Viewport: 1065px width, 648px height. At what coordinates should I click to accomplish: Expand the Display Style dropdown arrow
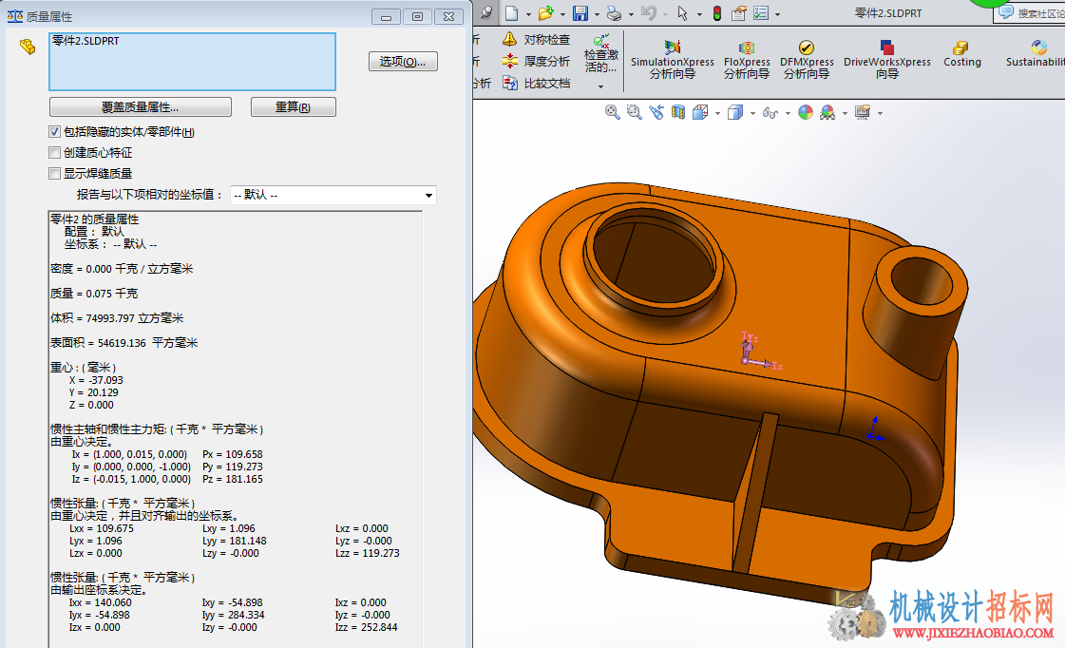(752, 113)
